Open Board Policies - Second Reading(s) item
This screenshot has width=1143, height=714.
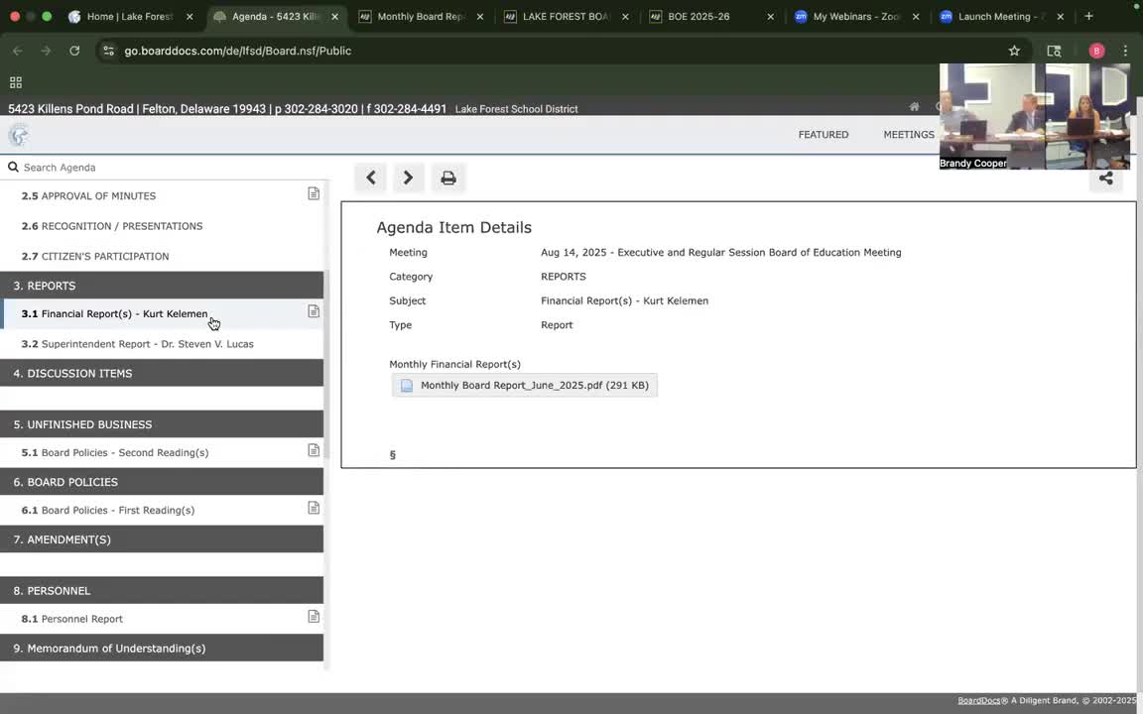click(124, 453)
